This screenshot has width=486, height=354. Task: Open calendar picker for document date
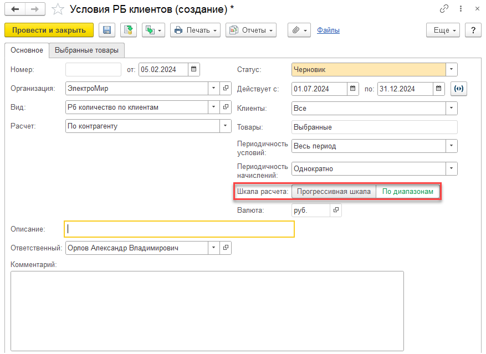click(193, 70)
